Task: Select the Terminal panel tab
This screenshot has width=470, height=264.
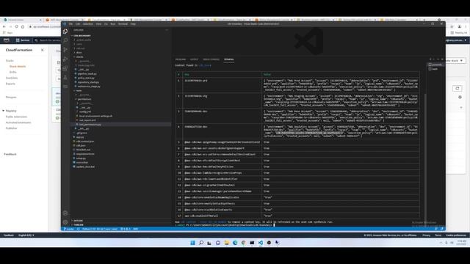Action: click(x=228, y=59)
